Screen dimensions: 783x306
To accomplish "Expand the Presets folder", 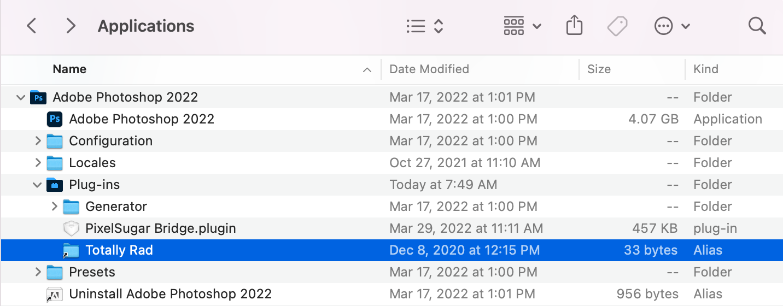I will (x=38, y=272).
